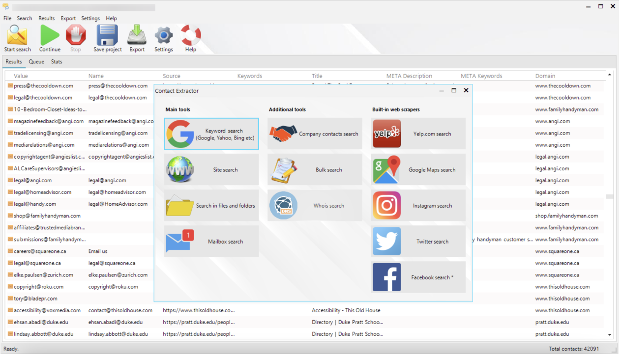The height and width of the screenshot is (354, 619).
Task: Select row ehsan.abadi@duke.edu
Action: [305, 322]
